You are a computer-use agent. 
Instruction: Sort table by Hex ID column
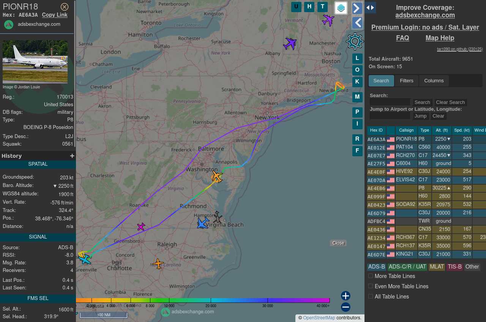(x=376, y=130)
